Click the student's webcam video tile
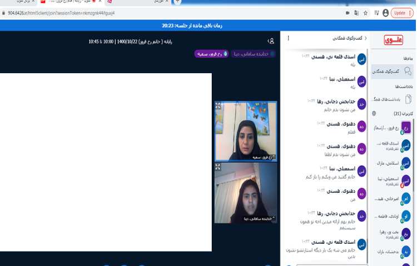The image size is (417, 266). point(246,193)
